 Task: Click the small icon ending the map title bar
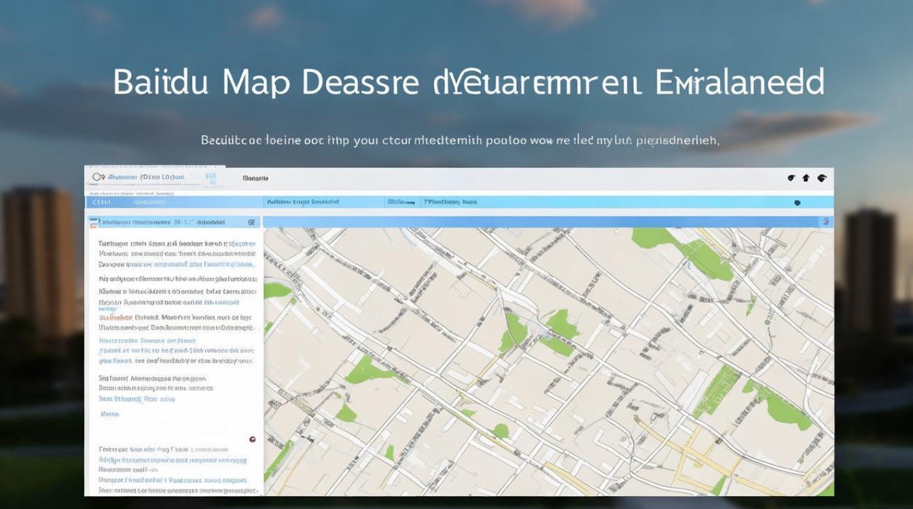pos(826,221)
